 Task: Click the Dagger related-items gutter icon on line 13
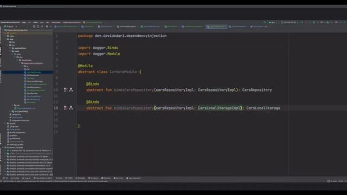(71, 108)
